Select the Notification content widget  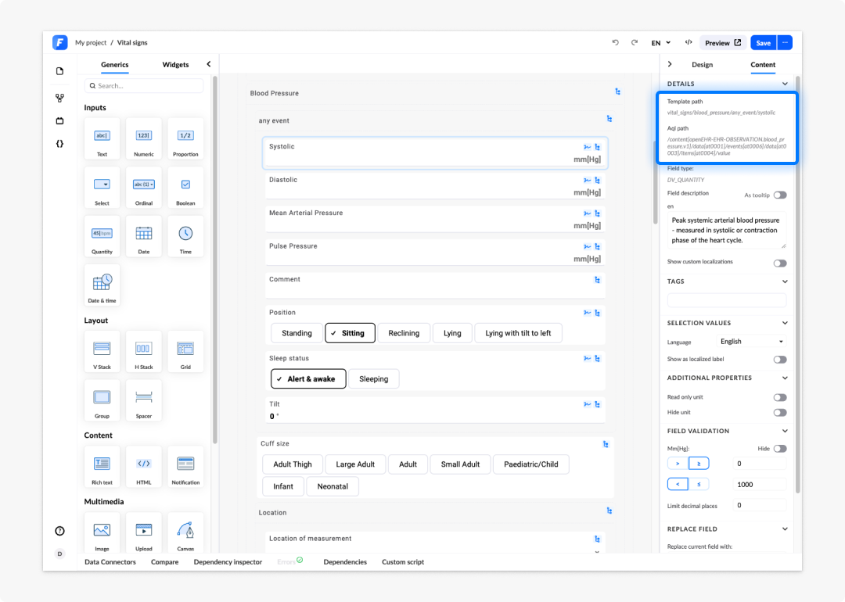pyautogui.click(x=185, y=467)
